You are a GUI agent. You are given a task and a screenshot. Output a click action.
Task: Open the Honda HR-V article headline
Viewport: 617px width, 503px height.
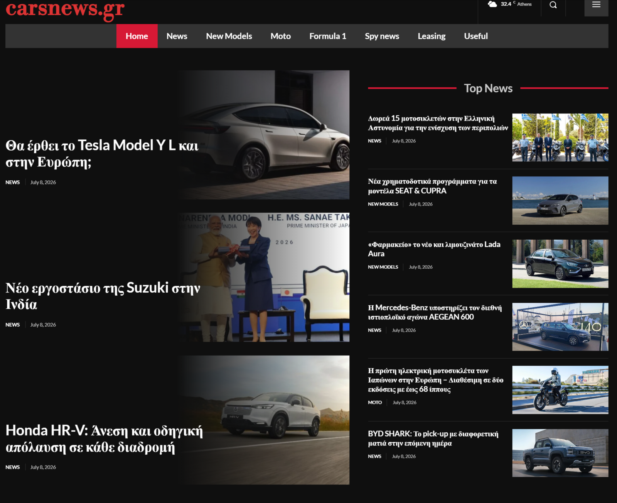pyautogui.click(x=104, y=439)
